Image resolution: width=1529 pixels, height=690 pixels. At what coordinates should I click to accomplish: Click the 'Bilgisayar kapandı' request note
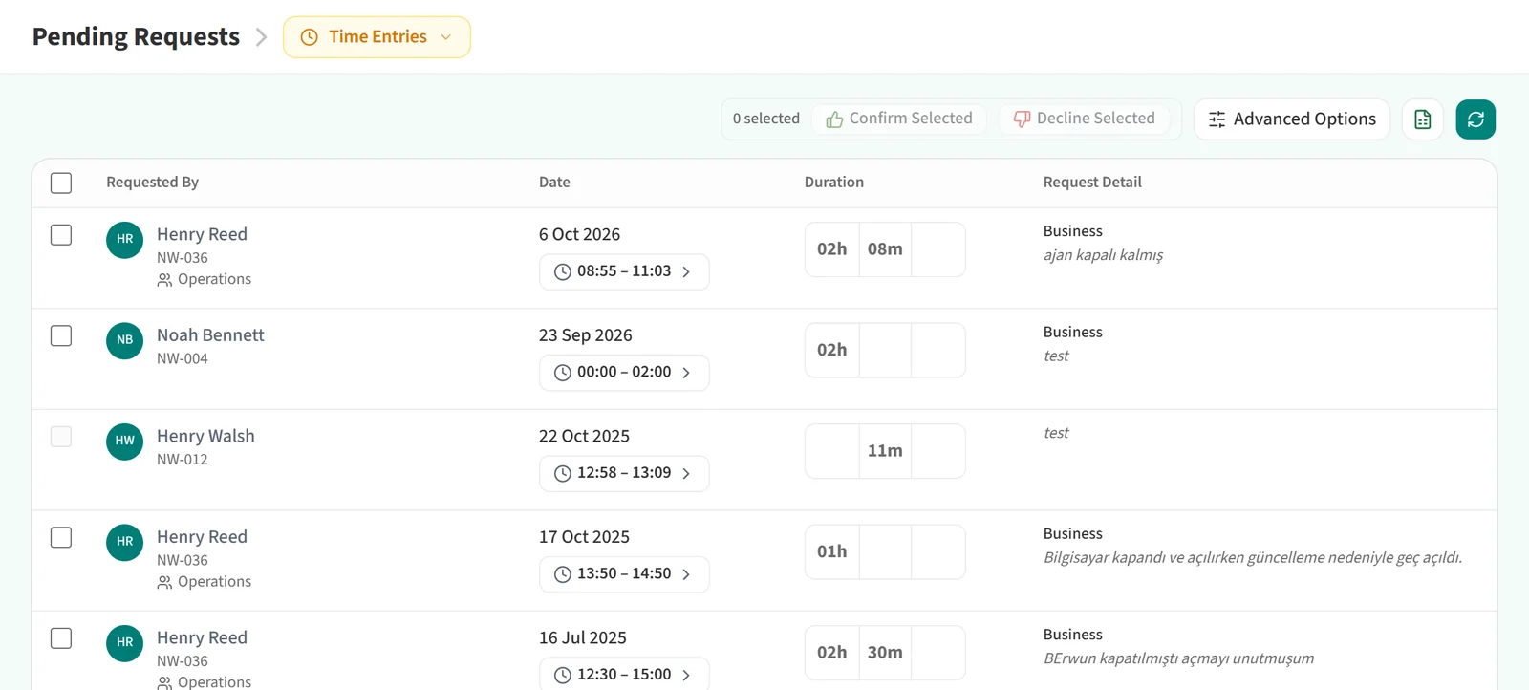click(1253, 558)
